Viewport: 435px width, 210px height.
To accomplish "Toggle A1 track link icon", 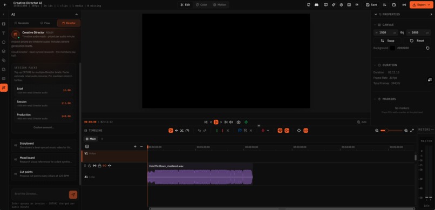I will 105,166.
